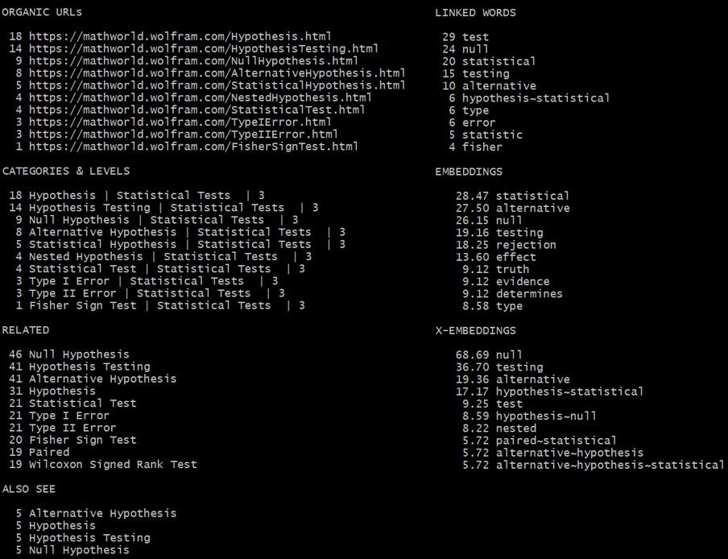The width and height of the screenshot is (728, 559).
Task: Select the 'Type I Error | Statistical Tests' category row
Action: coord(153,281)
